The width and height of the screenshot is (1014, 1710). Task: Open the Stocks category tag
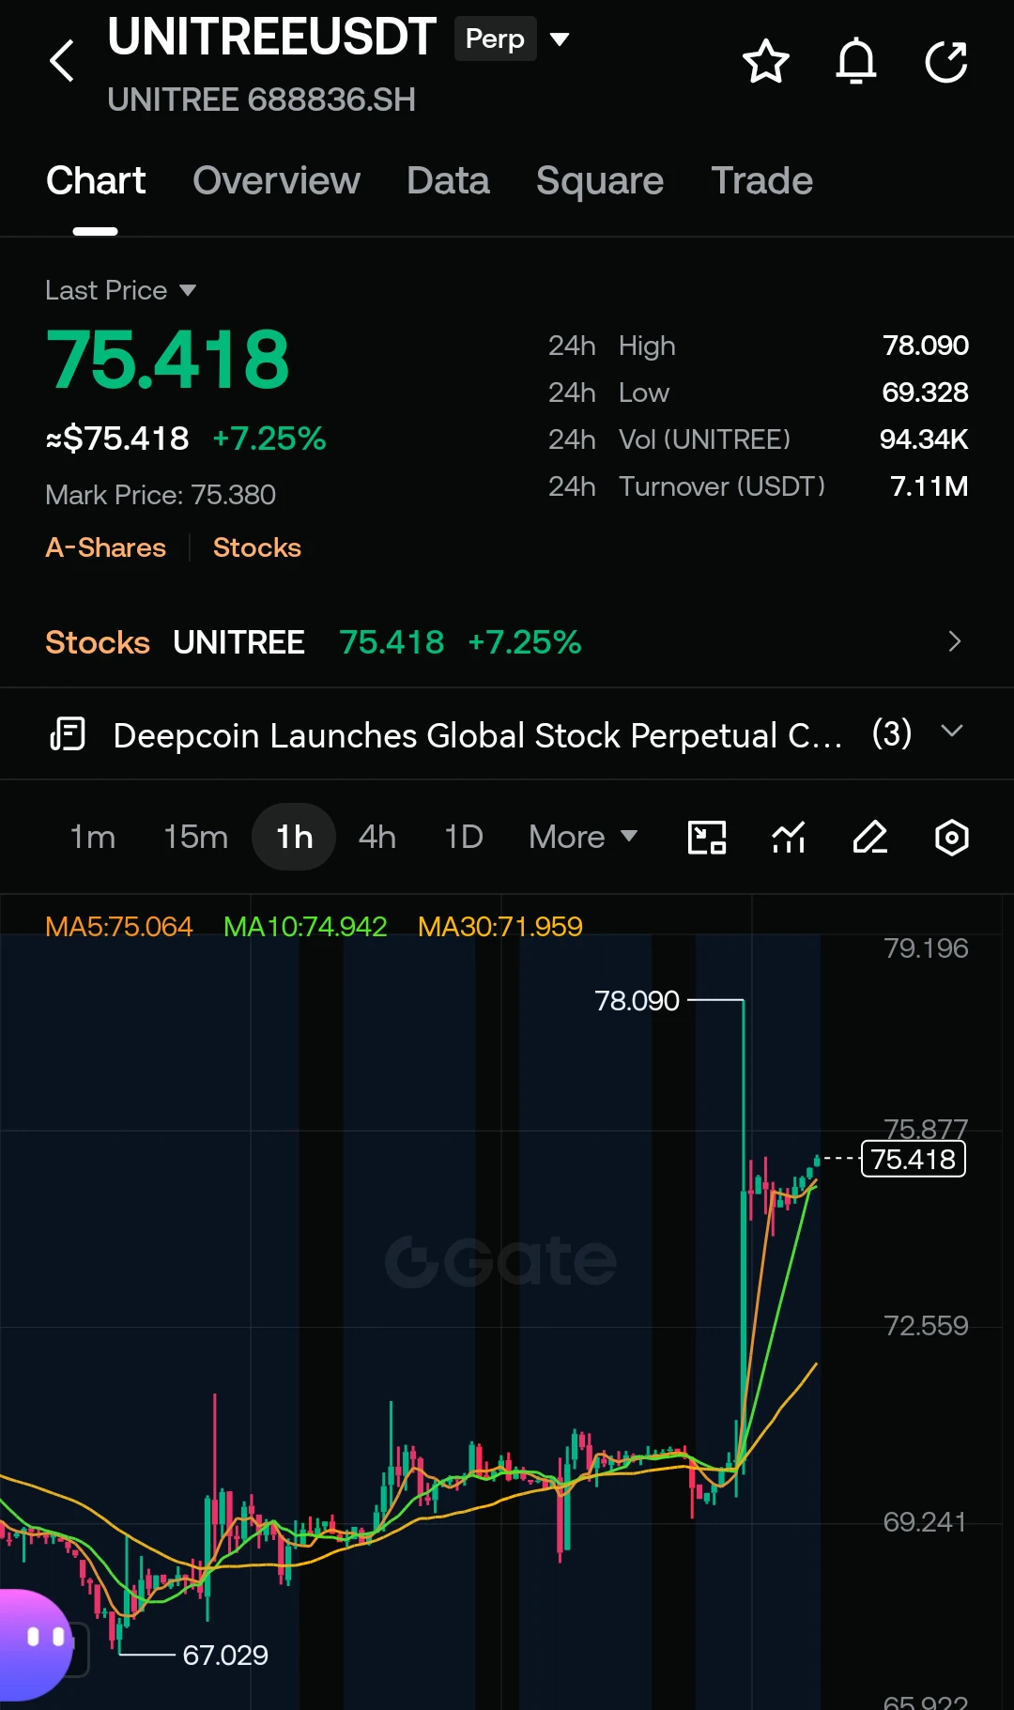tap(257, 547)
